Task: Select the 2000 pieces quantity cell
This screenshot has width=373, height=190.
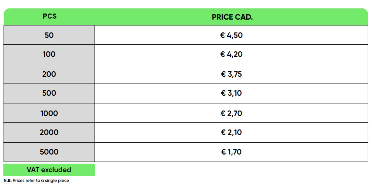Action: pos(49,133)
